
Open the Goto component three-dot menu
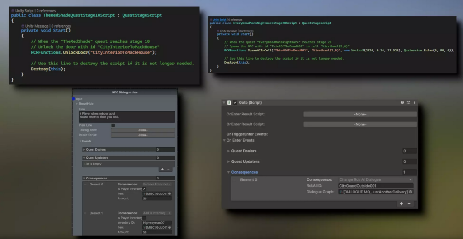(x=414, y=103)
